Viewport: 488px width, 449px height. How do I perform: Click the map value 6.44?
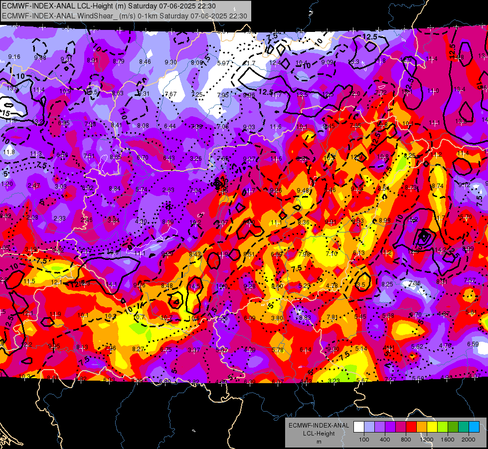click(x=170, y=126)
